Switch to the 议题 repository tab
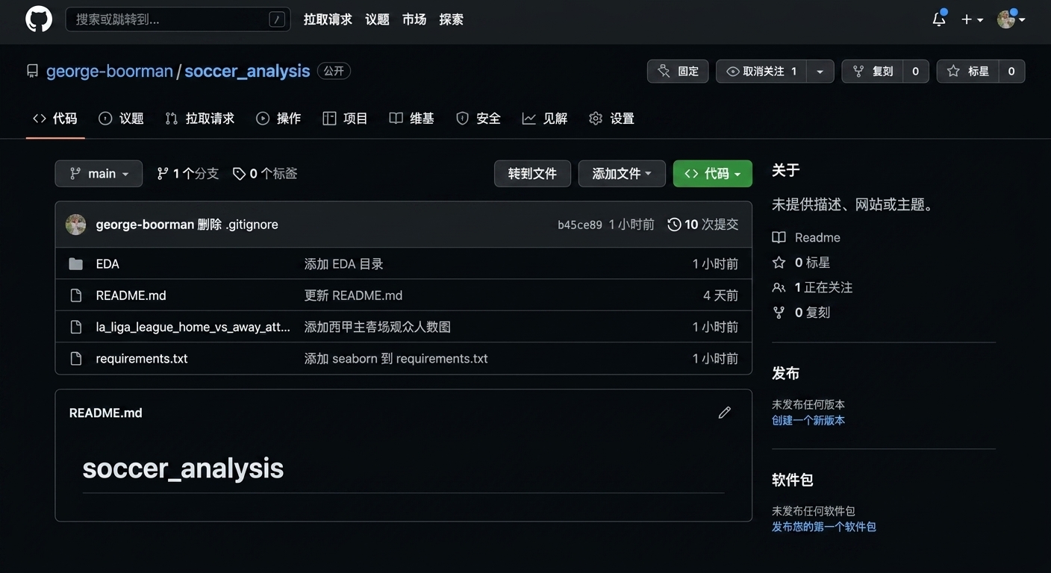This screenshot has height=573, width=1051. (121, 118)
